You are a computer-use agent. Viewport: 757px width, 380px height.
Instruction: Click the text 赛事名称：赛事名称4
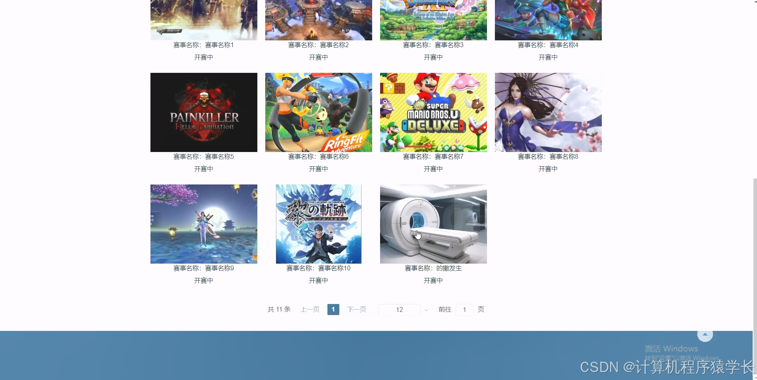click(x=548, y=45)
